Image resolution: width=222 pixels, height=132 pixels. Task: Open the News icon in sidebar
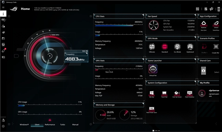[3, 57]
